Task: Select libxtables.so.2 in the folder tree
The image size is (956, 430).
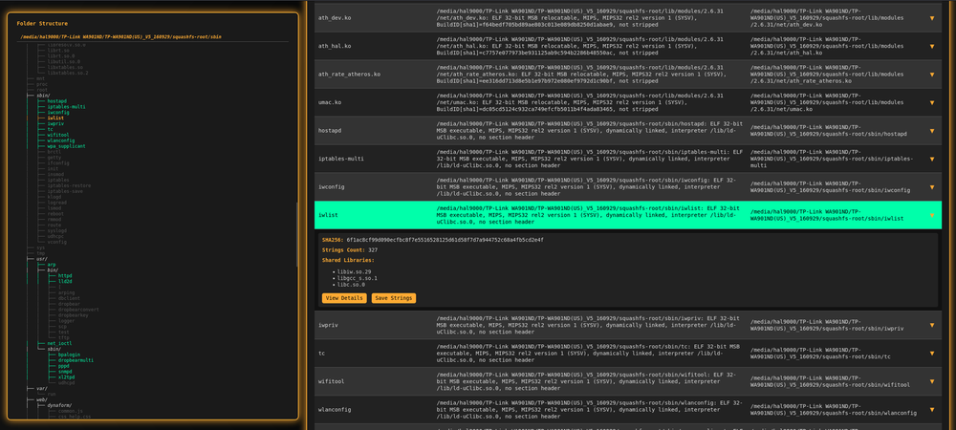Action: 68,73
